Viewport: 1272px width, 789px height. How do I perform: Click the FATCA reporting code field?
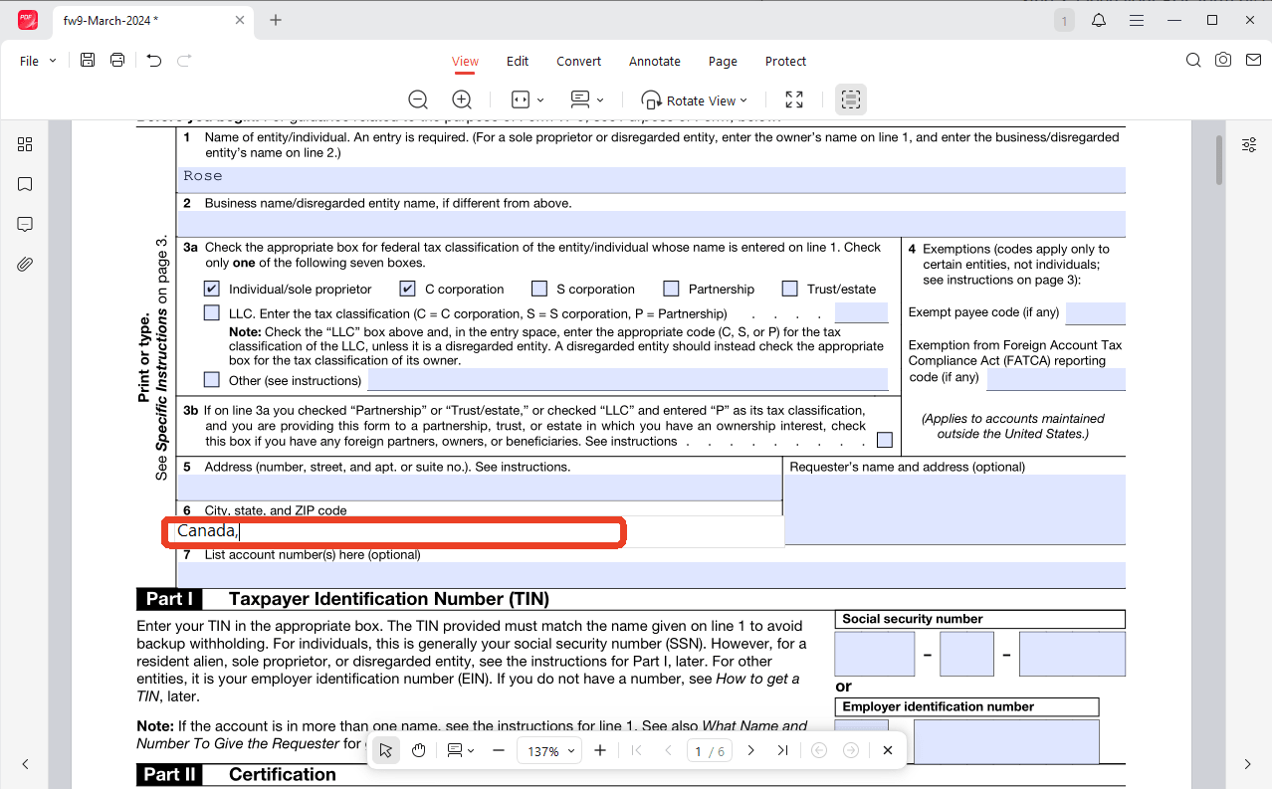pyautogui.click(x=1056, y=379)
